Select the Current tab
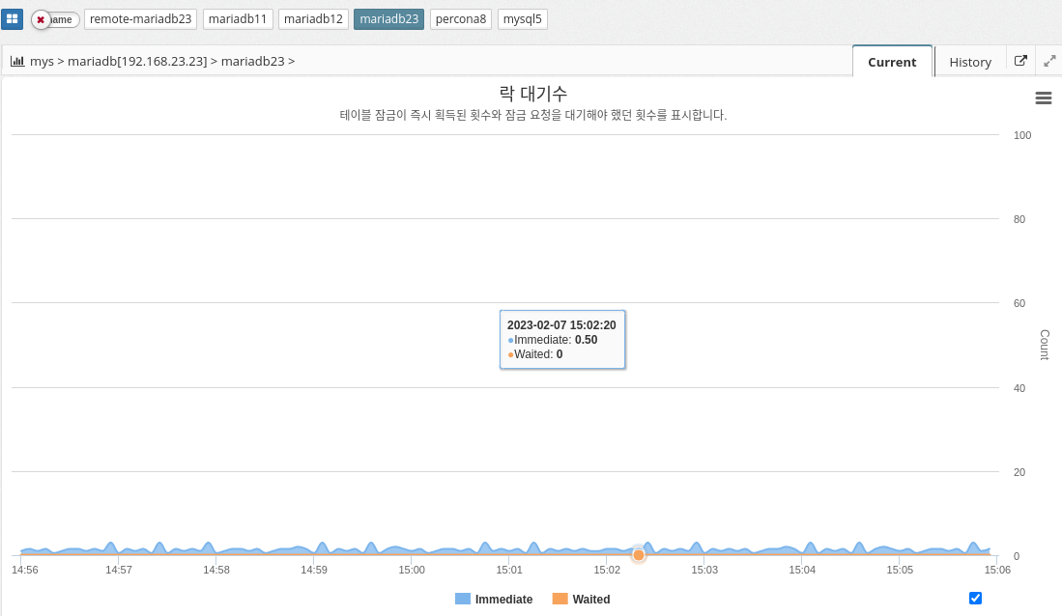This screenshot has width=1062, height=616. tap(892, 62)
